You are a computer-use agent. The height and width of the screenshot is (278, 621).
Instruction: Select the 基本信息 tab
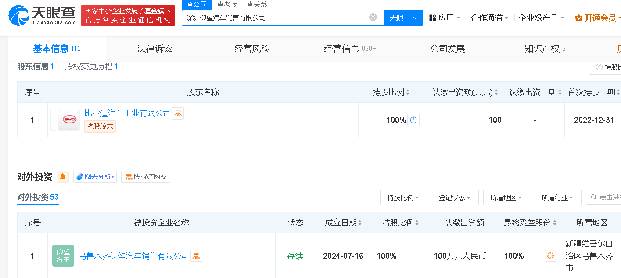(x=57, y=49)
